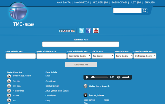Open the Enstrüman Seçimi dropdown
165x104 pixels.
coord(145,56)
